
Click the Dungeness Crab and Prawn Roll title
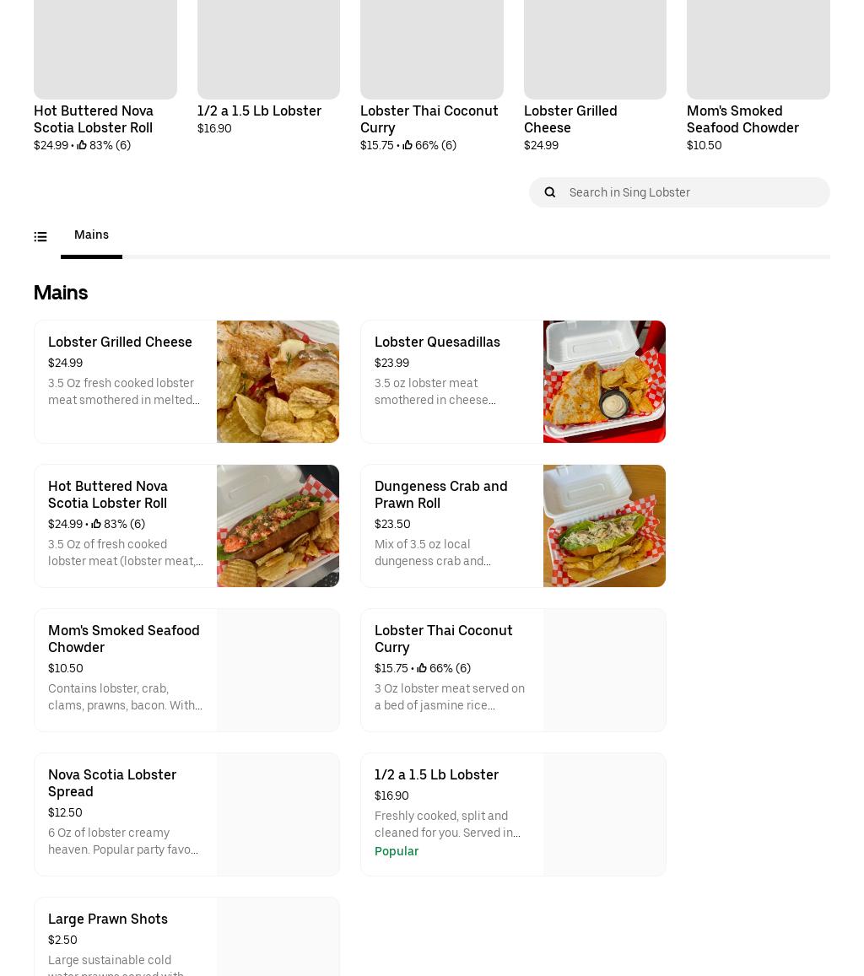point(440,494)
